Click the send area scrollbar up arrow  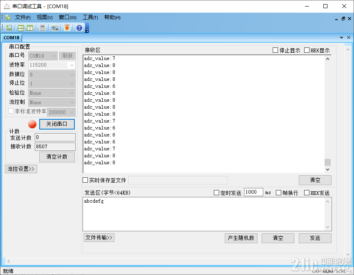tap(327, 201)
